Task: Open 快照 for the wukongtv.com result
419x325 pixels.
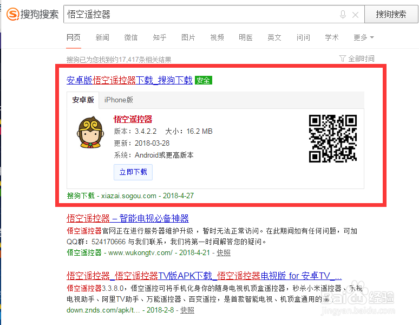Action: tap(224, 252)
